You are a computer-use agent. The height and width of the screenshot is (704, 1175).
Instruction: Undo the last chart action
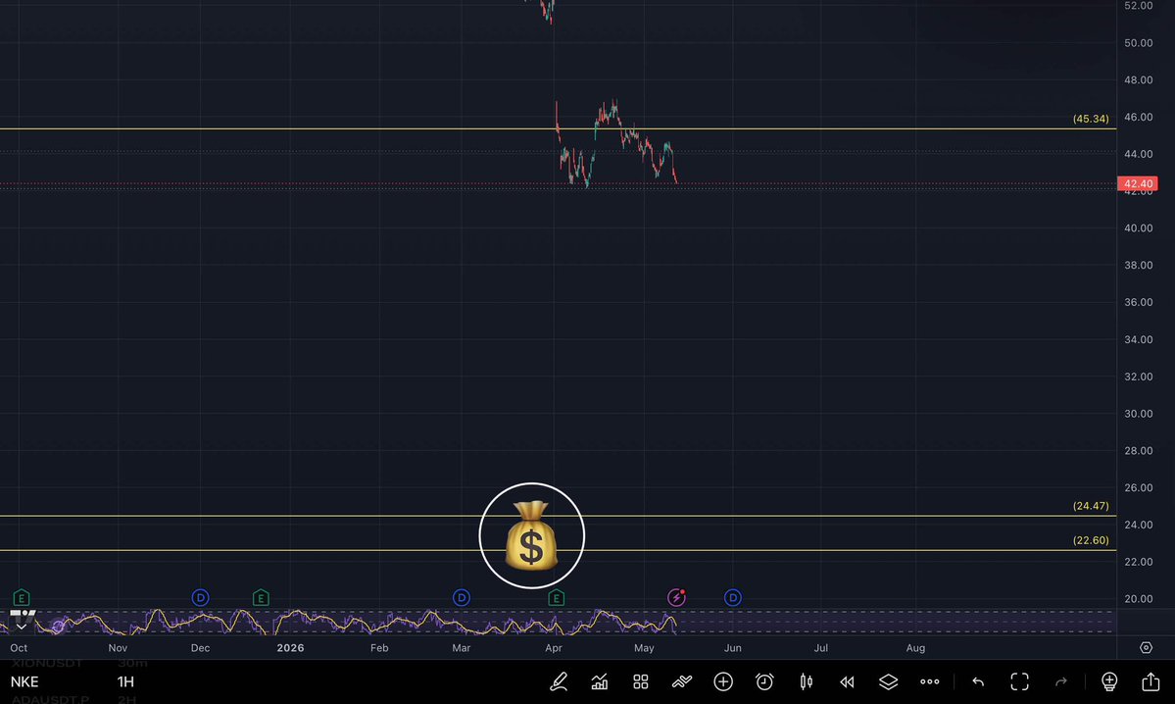tap(978, 681)
